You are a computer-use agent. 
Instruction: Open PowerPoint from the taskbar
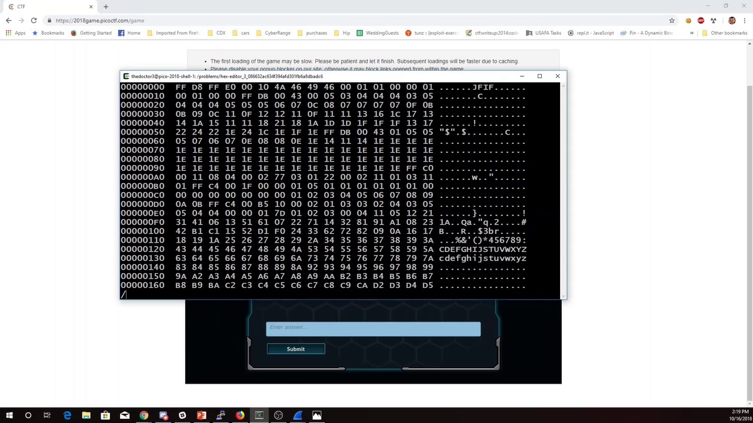(201, 415)
